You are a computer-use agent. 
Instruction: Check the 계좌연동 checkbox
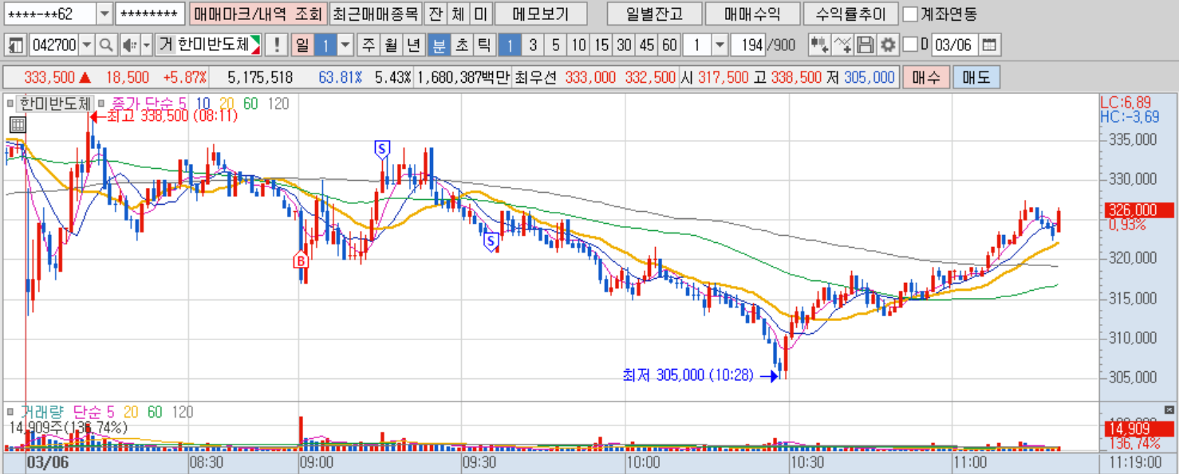pos(909,14)
